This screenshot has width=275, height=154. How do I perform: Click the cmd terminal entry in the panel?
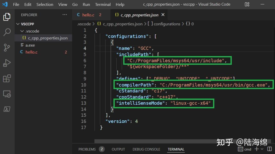coord(245,149)
